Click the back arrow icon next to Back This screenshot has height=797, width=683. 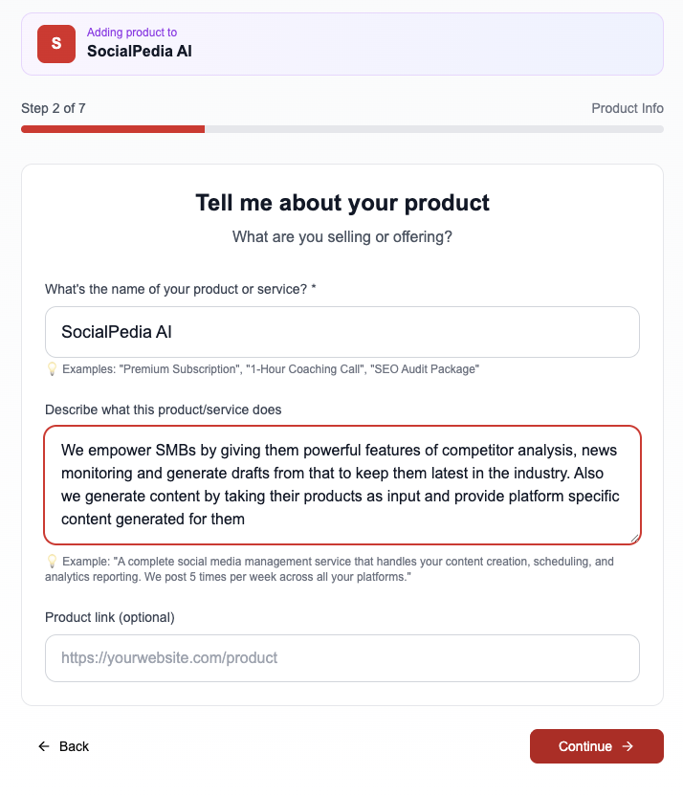[45, 746]
